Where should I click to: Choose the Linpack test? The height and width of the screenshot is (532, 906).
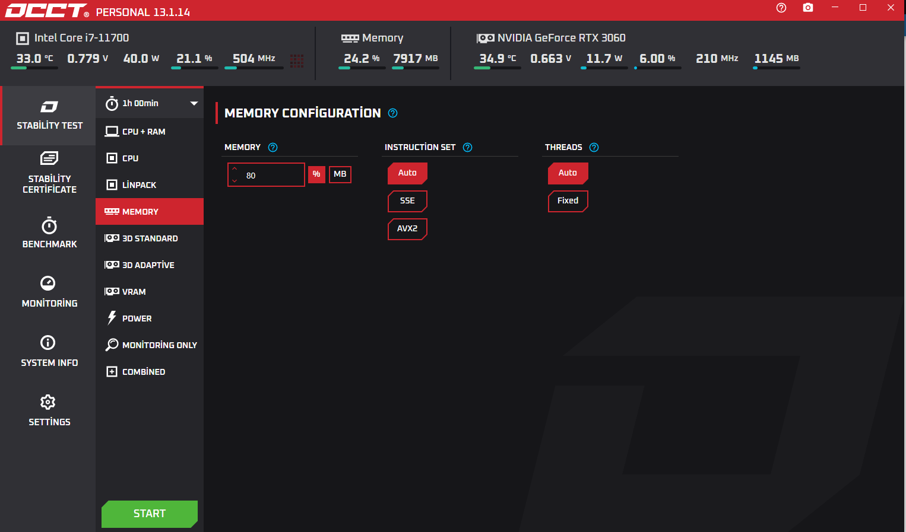pyautogui.click(x=150, y=185)
